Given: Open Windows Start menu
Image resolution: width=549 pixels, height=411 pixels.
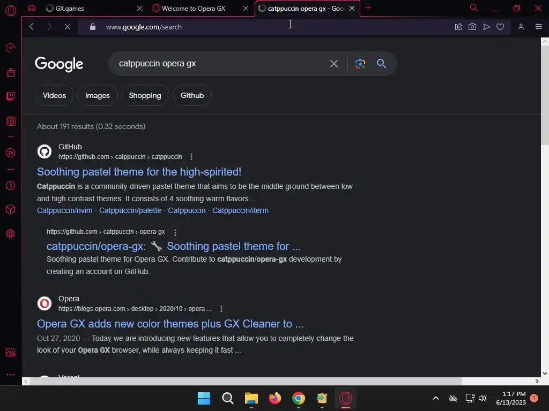Looking at the screenshot, I should coord(204,398).
